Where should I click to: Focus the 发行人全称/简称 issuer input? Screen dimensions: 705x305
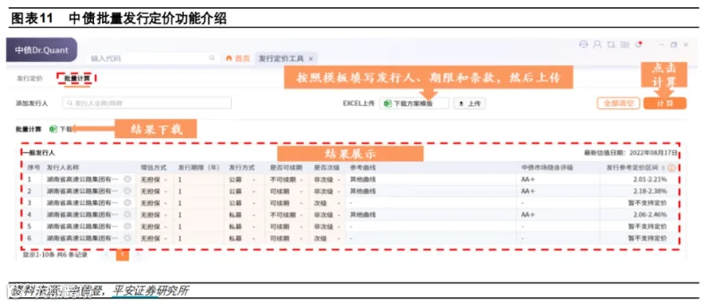(x=147, y=103)
